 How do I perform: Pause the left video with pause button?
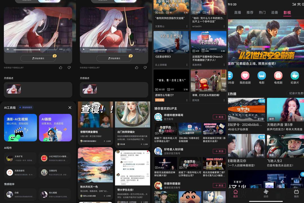pyautogui.click(x=8, y=49)
